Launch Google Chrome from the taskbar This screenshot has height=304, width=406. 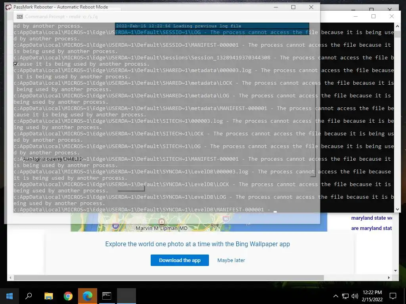point(68,296)
